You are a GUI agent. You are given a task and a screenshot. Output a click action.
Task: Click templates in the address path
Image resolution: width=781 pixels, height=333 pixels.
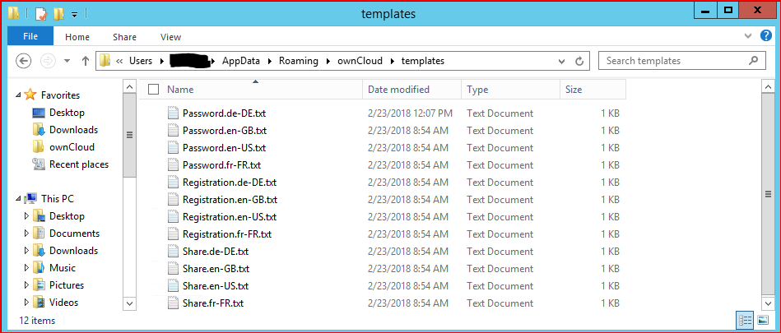[x=423, y=61]
